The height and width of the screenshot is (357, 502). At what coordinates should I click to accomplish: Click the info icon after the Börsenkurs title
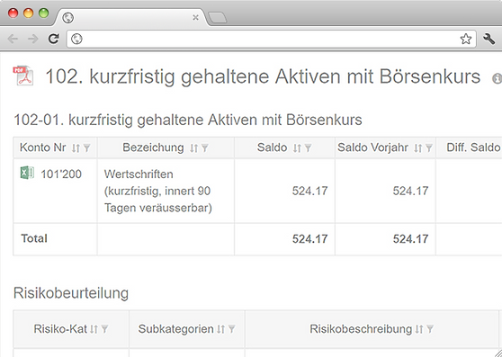497,78
